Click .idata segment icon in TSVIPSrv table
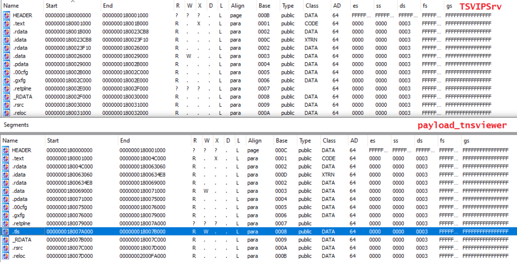The image size is (517, 265). point(7,40)
